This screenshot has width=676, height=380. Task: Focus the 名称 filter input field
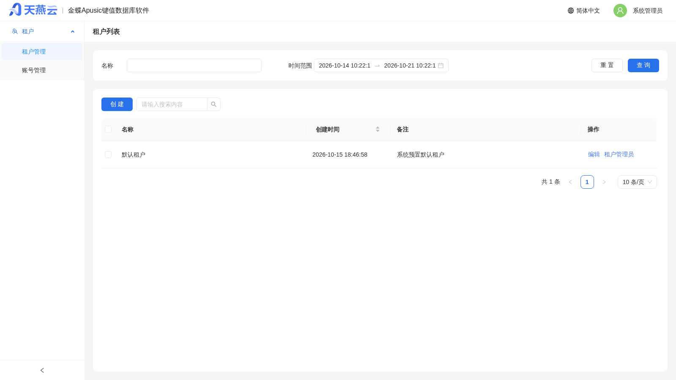tap(194, 65)
